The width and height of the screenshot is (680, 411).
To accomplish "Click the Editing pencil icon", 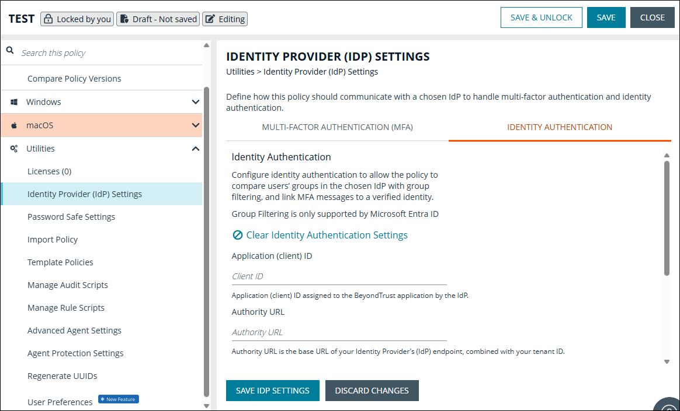I will 209,19.
